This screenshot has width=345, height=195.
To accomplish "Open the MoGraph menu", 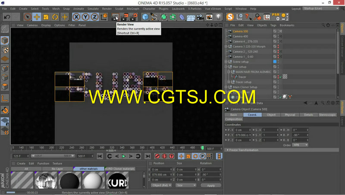I will tap(133, 9).
